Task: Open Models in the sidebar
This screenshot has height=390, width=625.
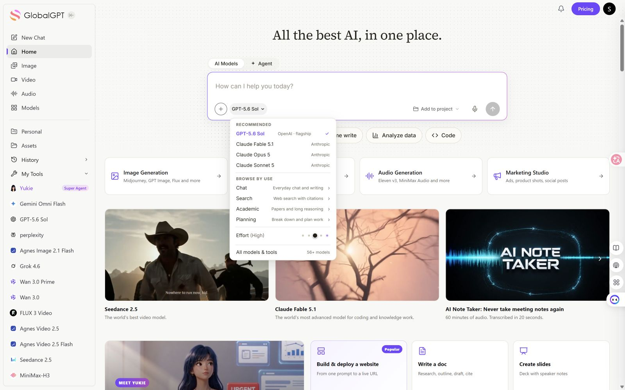Action: (x=49, y=108)
